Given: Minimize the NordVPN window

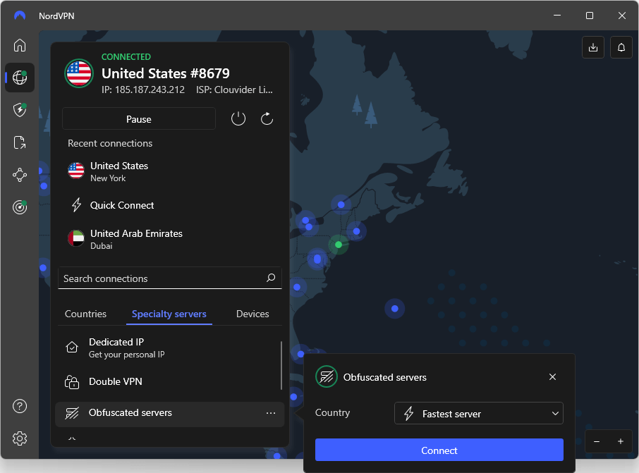Looking at the screenshot, I should click(x=557, y=16).
